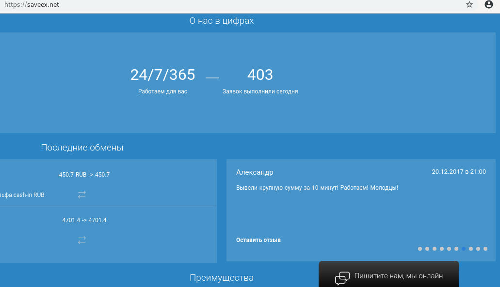Screen dimensions: 500x287
Task: Select the first review carousel dot
Action: pos(420,249)
